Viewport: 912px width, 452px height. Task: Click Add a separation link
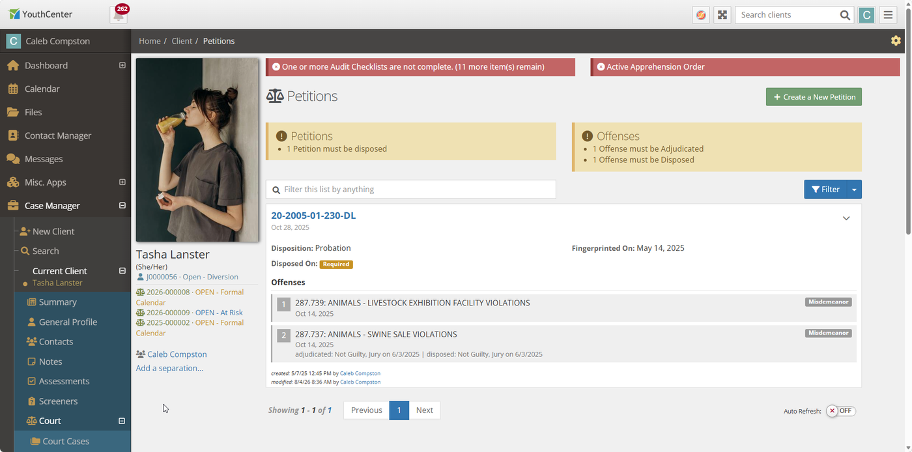pyautogui.click(x=169, y=368)
